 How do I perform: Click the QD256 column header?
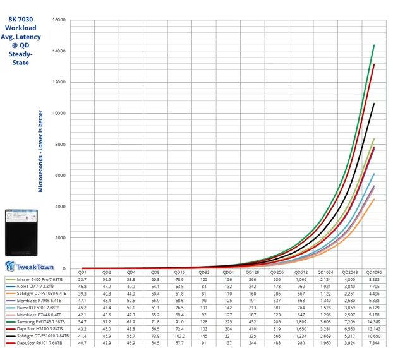click(x=277, y=273)
